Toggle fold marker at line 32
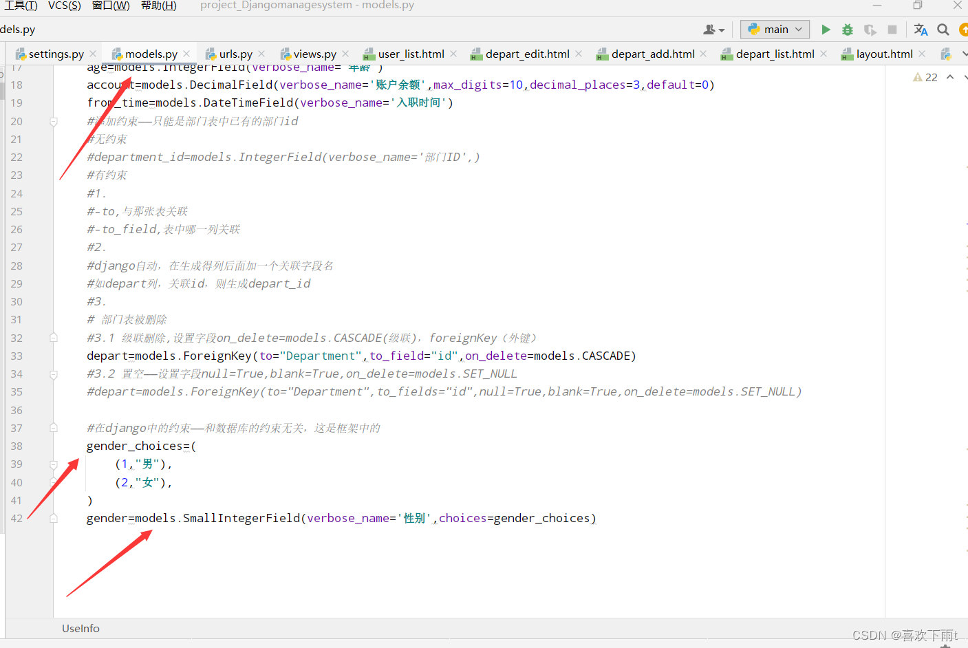Image resolution: width=968 pixels, height=648 pixels. pos(54,338)
